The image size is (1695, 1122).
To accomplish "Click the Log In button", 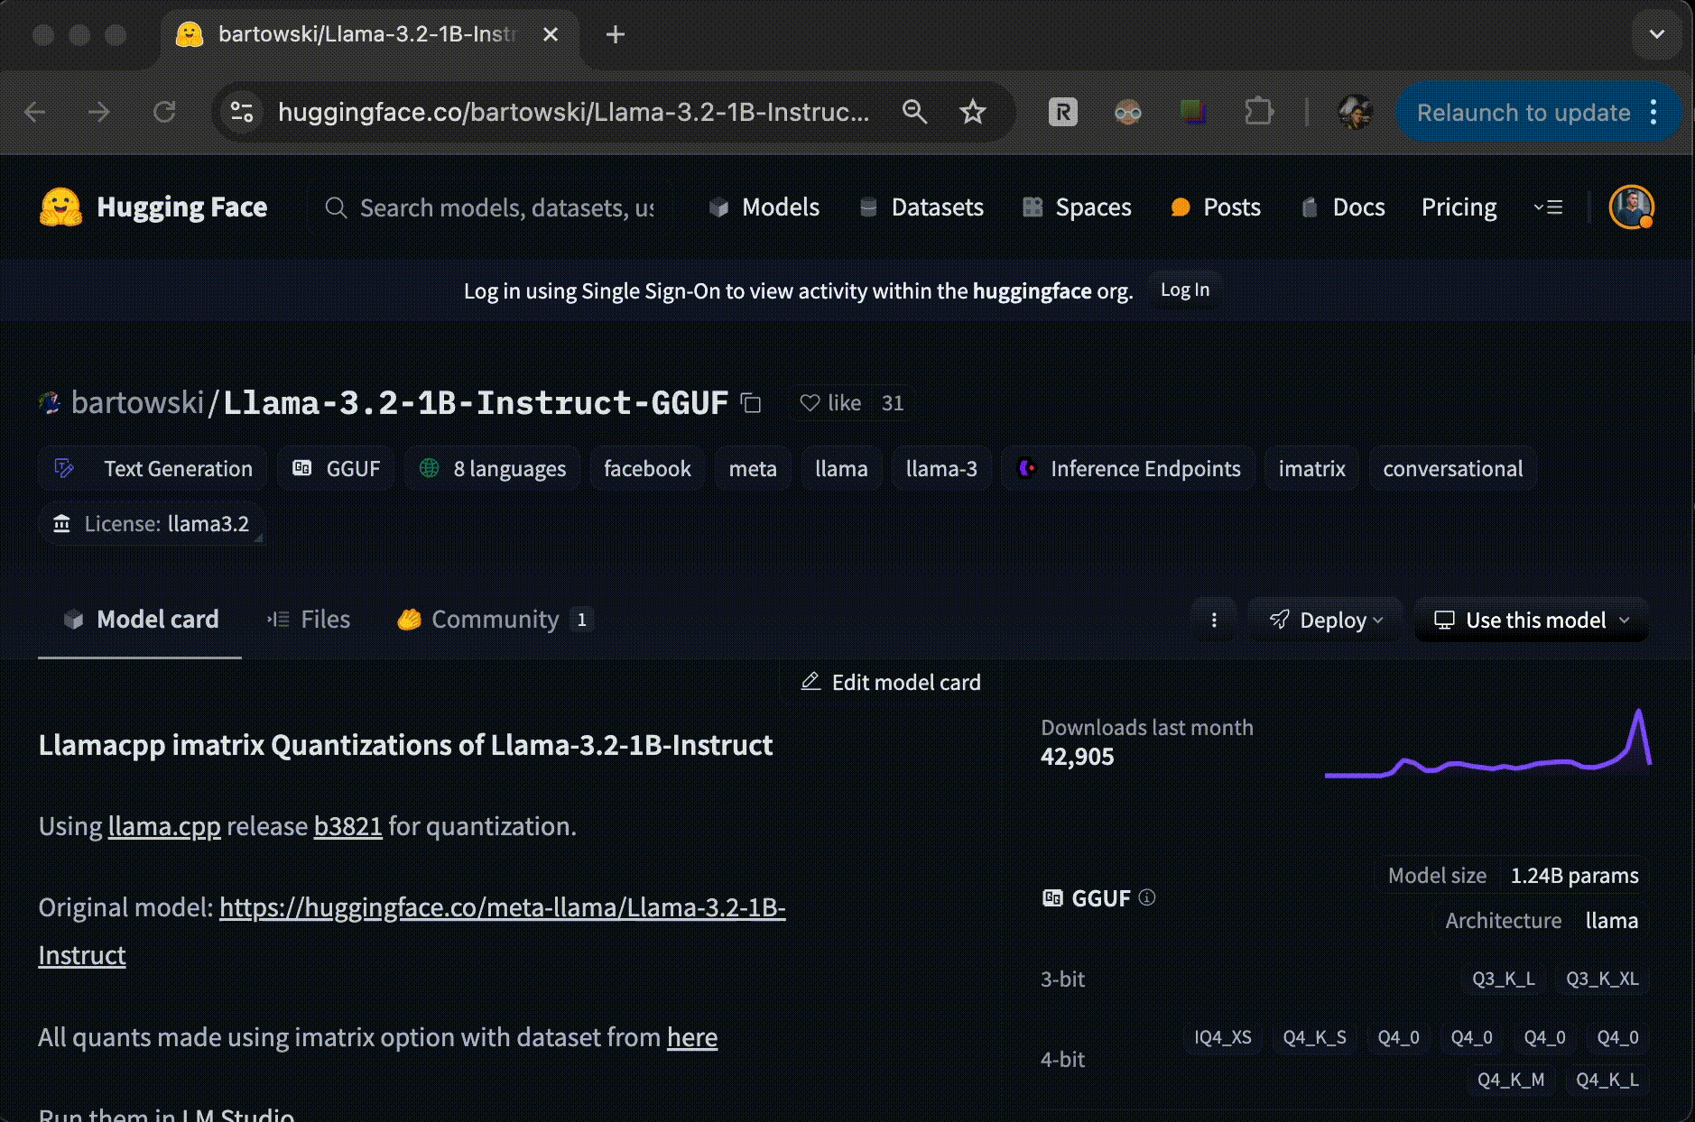I will tap(1184, 290).
